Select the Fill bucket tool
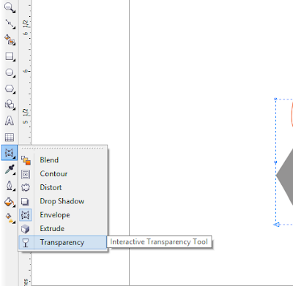This screenshot has height=286, width=293. (10, 202)
